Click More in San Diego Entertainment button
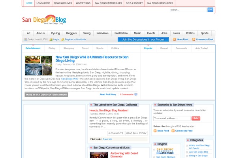The height and width of the screenshot is (158, 237). (x=46, y=94)
